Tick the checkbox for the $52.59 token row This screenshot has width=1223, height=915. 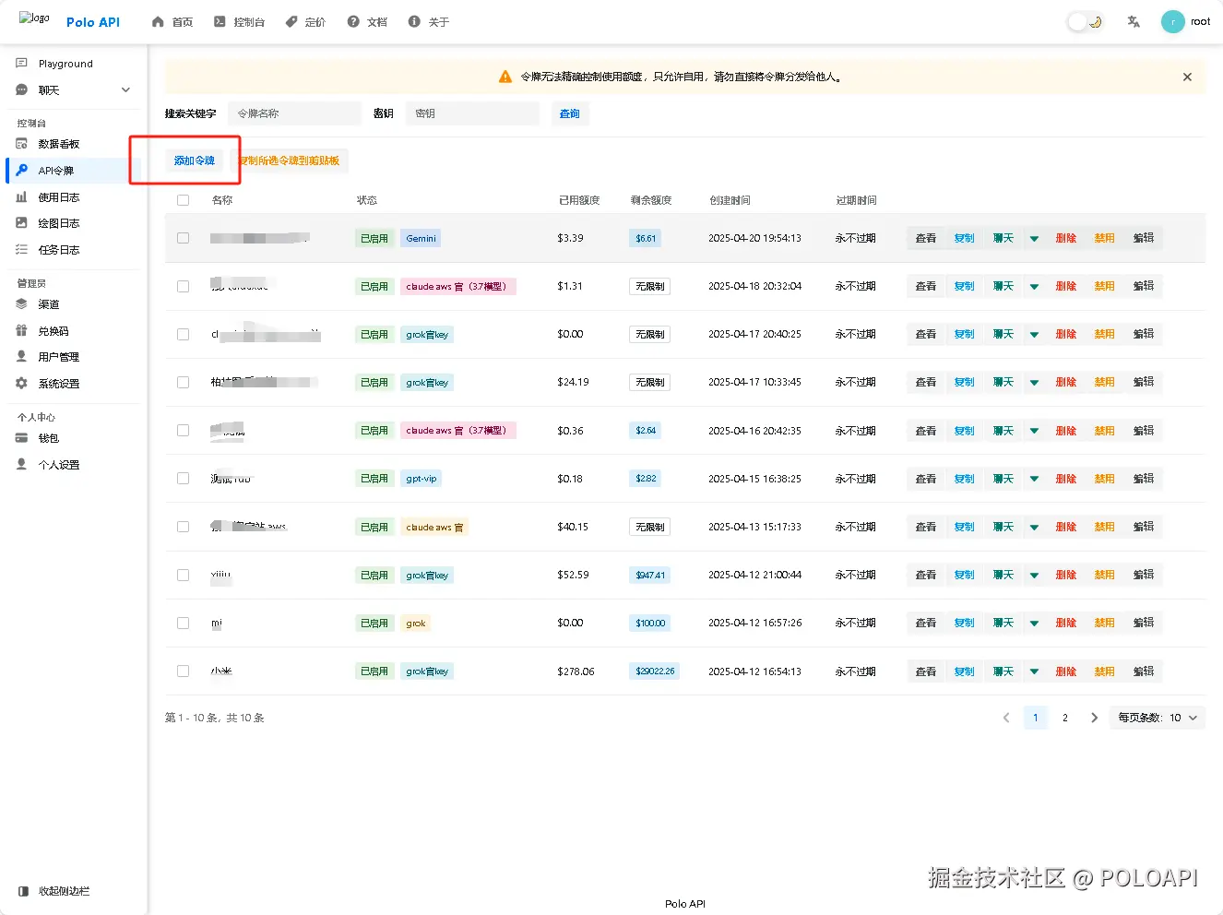coord(183,575)
